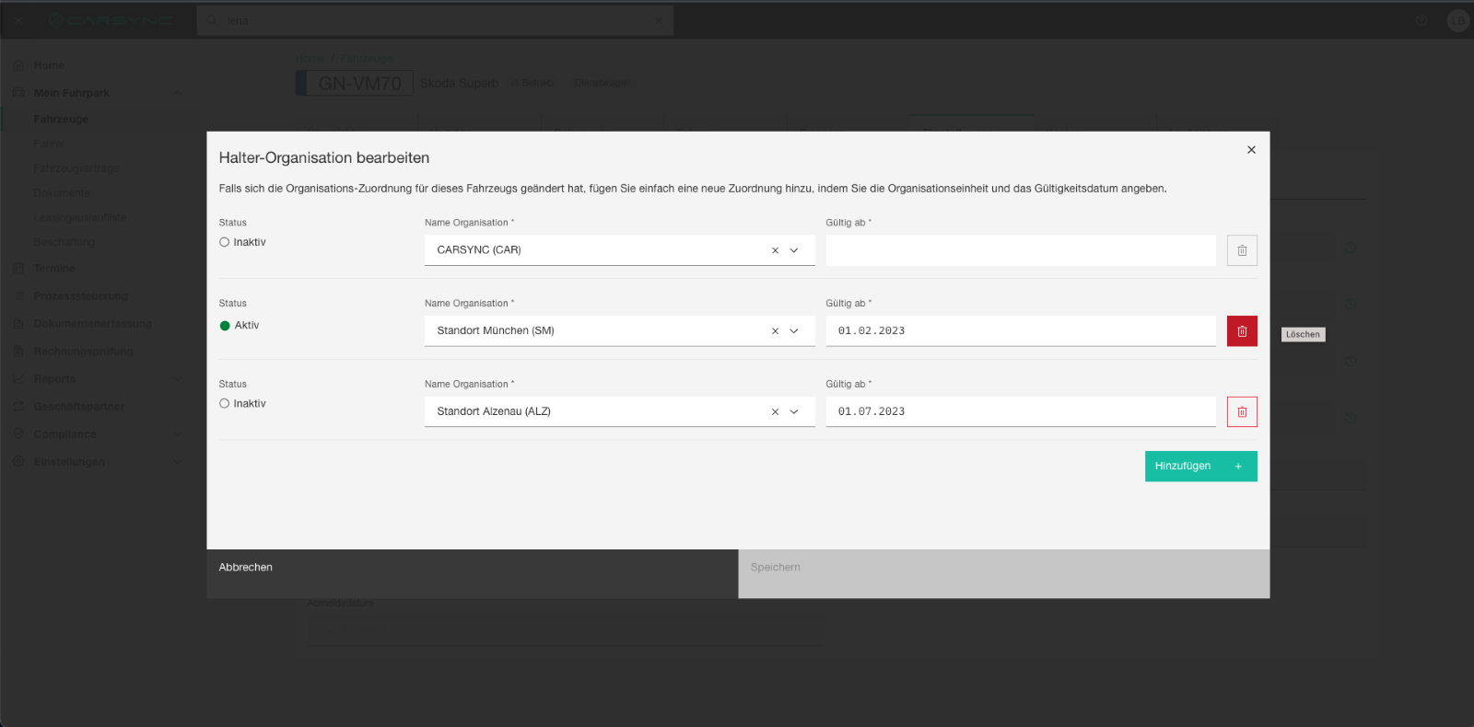Click the help icon in the top bar
This screenshot has height=727, width=1474.
click(1421, 20)
